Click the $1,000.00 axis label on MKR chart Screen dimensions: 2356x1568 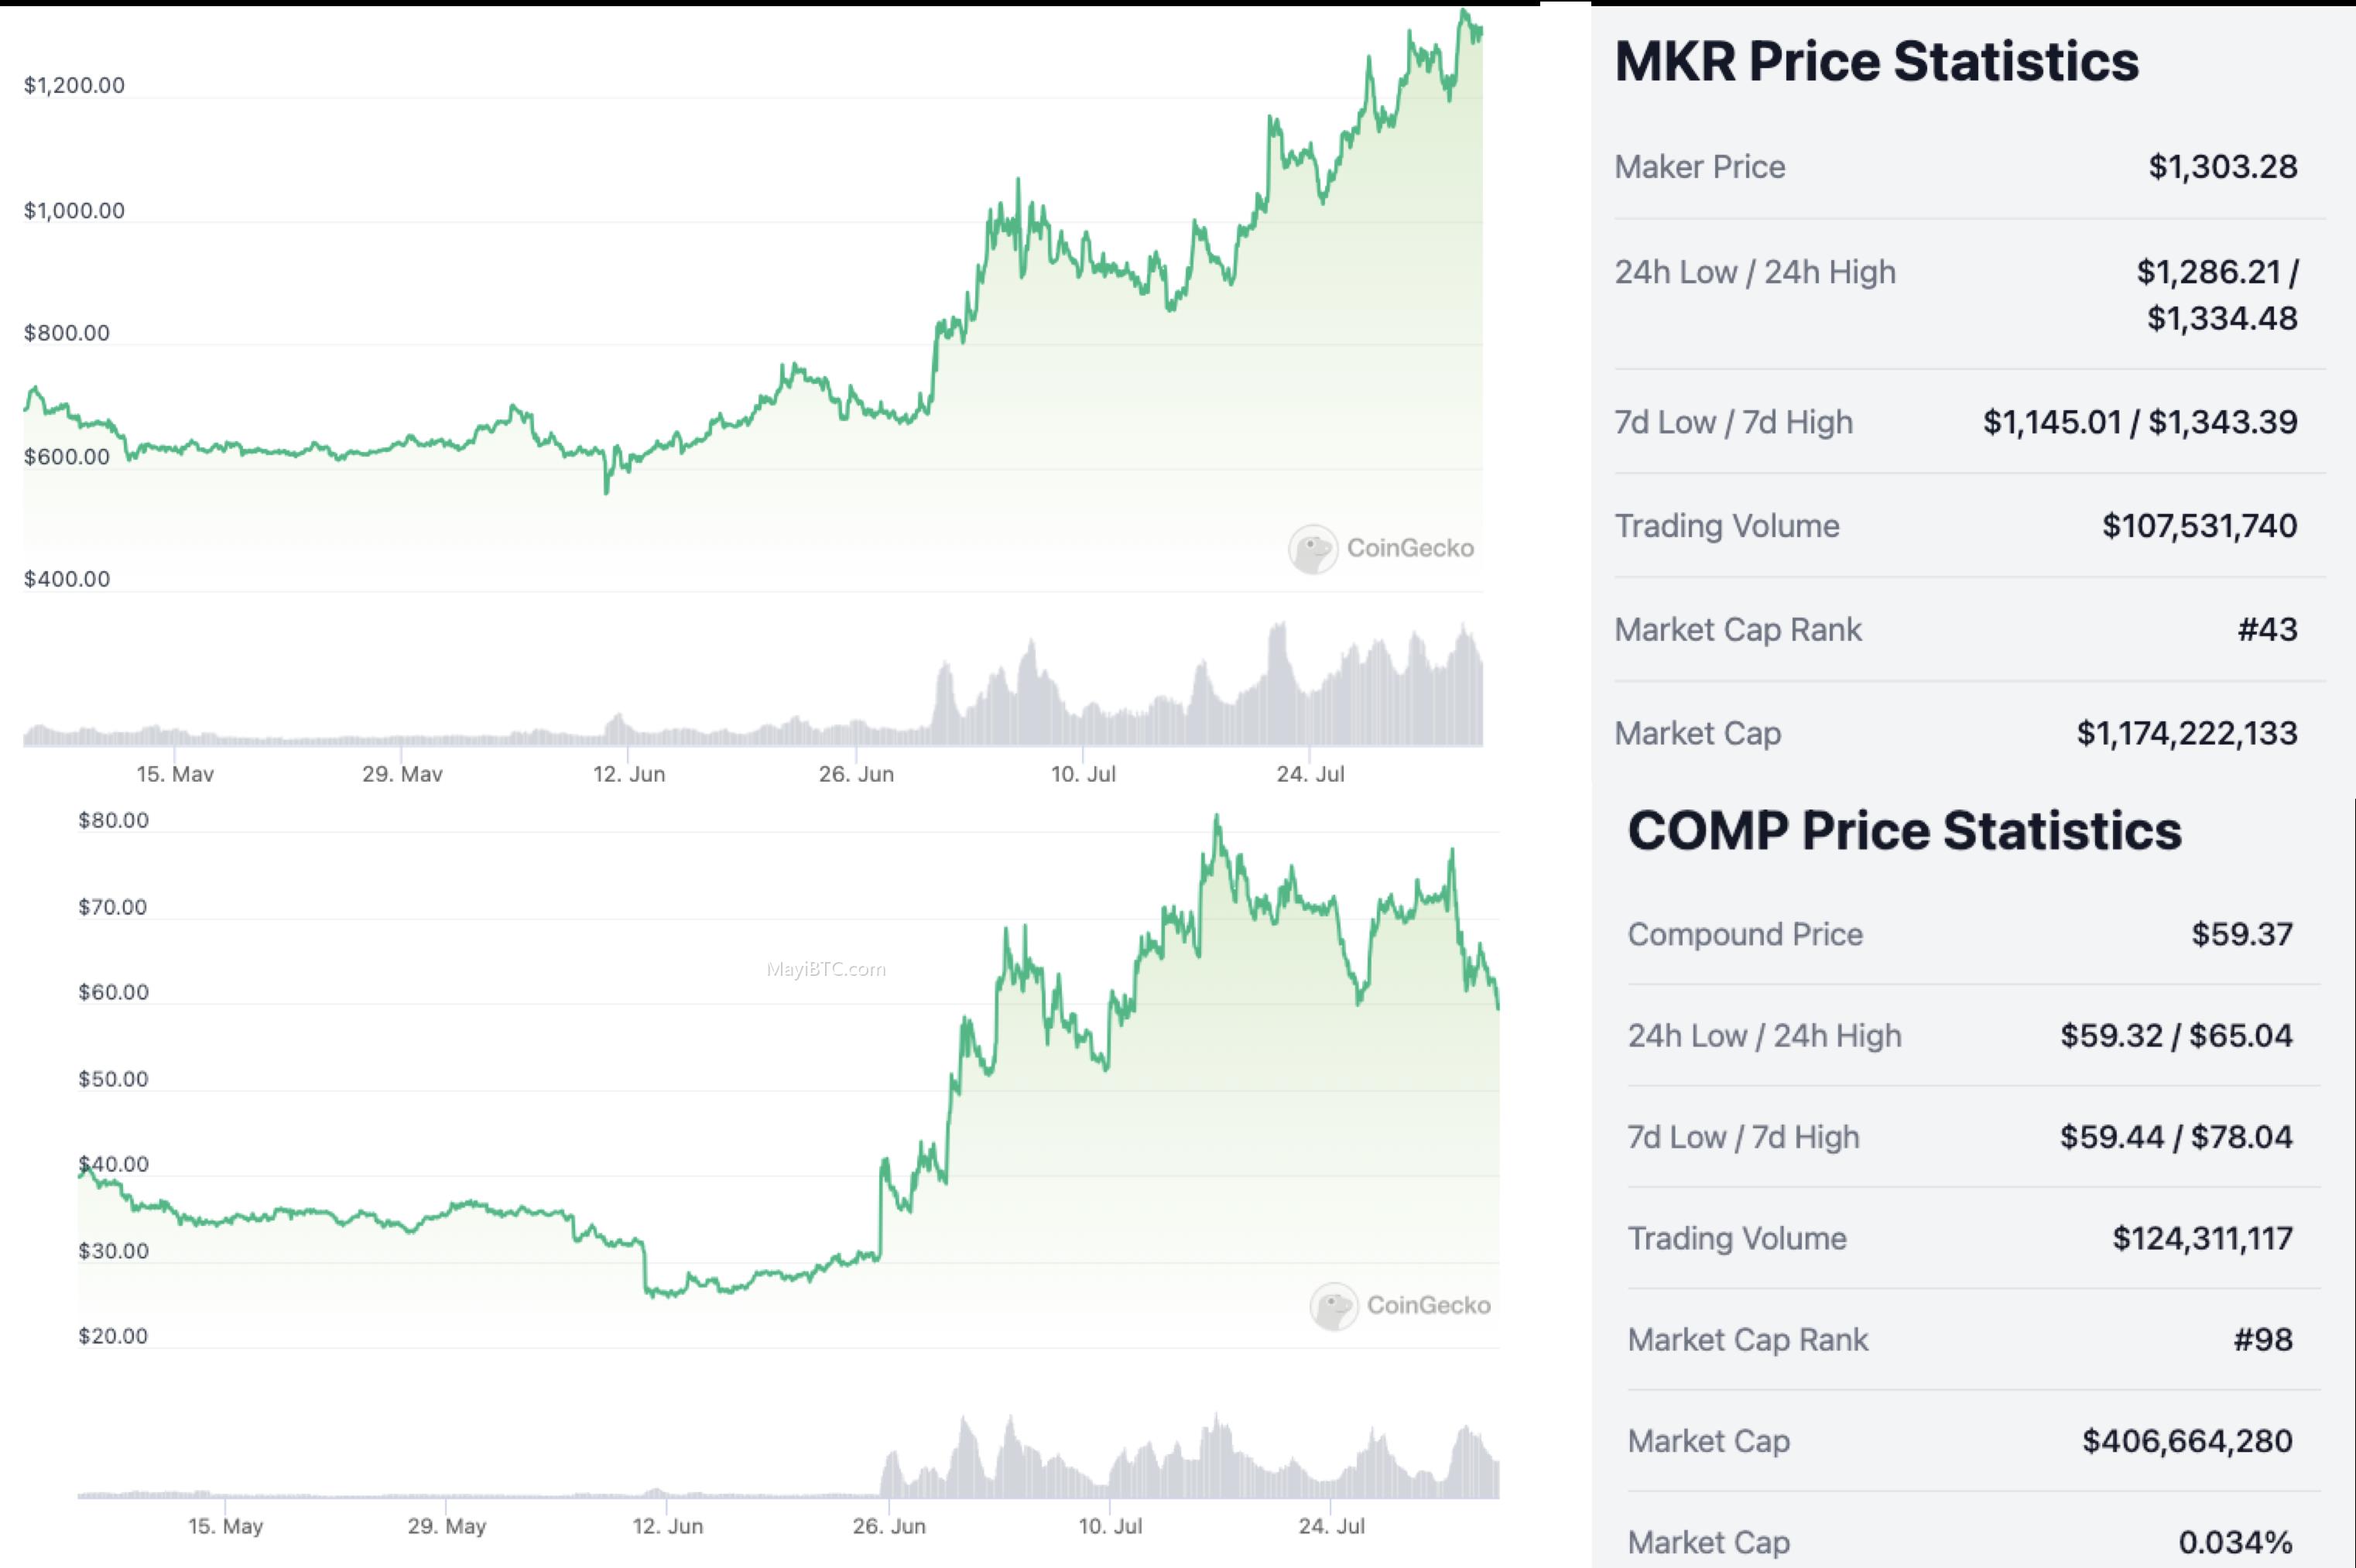coord(75,211)
